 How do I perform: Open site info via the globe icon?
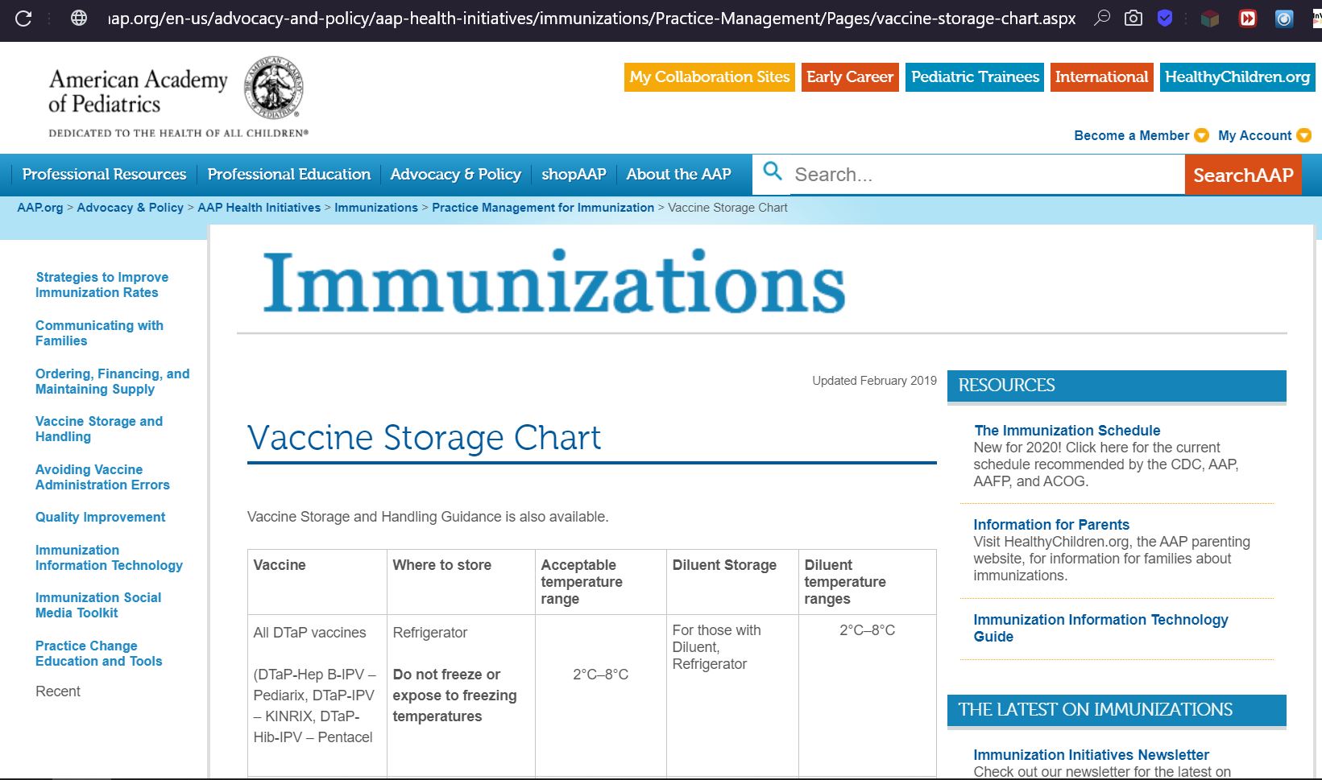[x=79, y=19]
